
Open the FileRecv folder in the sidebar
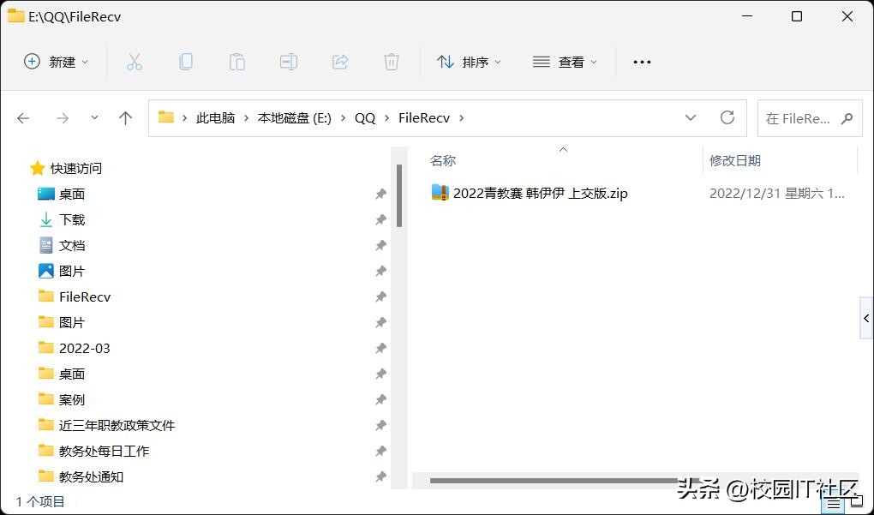(x=86, y=296)
